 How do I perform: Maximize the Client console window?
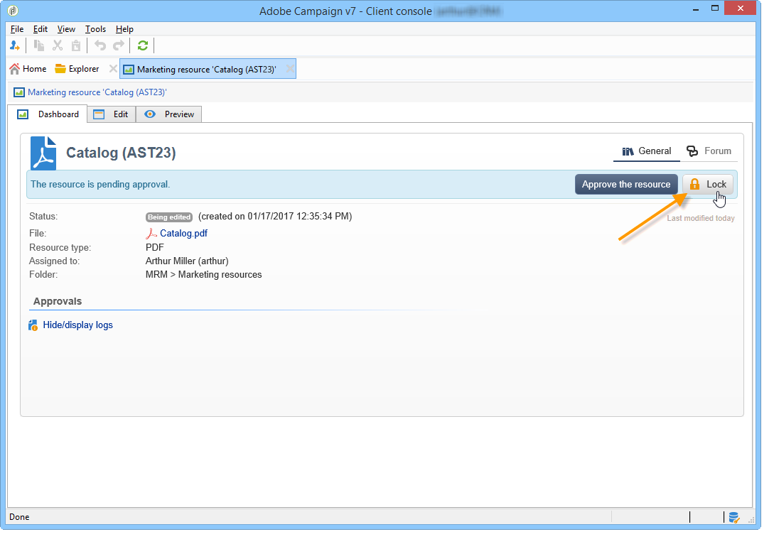pyautogui.click(x=715, y=9)
